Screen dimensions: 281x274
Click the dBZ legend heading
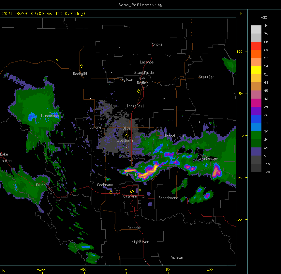click(264, 18)
